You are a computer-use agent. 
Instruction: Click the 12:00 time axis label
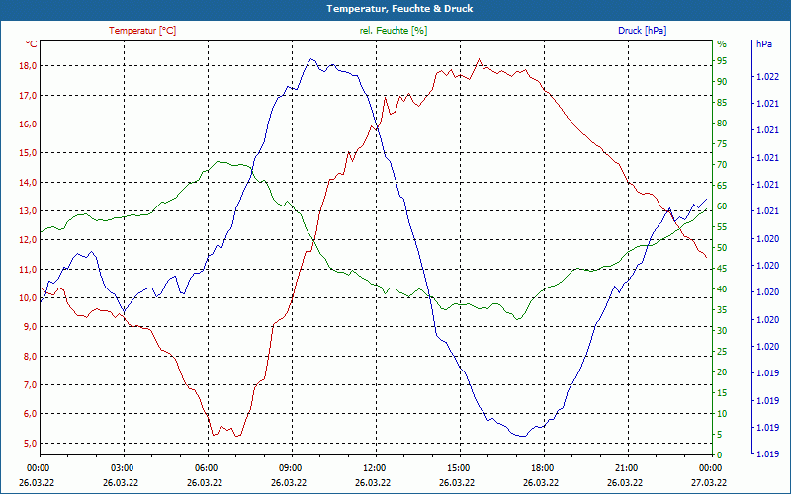coord(374,467)
